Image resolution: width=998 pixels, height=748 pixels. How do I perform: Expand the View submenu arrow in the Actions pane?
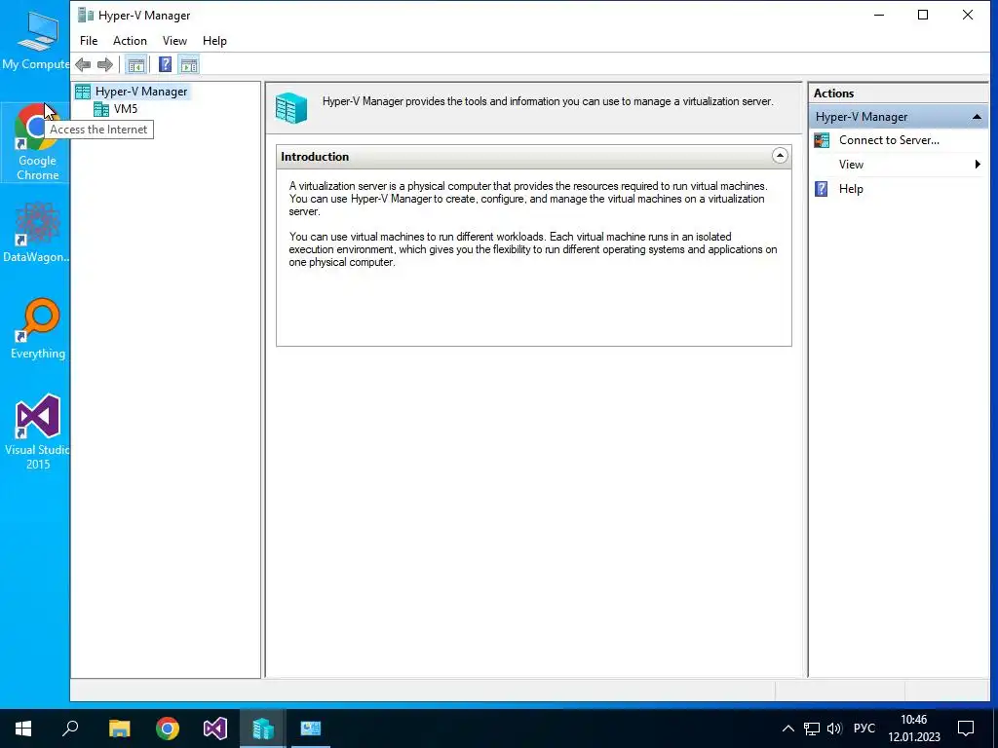coord(978,165)
